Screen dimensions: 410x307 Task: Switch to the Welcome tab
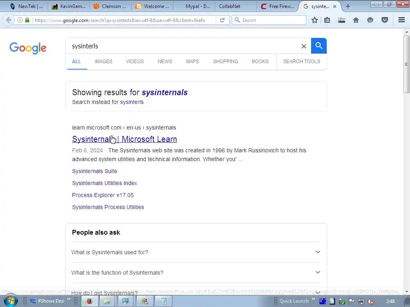pos(152,6)
